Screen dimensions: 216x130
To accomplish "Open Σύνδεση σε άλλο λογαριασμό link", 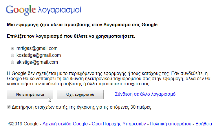I will [145, 94].
